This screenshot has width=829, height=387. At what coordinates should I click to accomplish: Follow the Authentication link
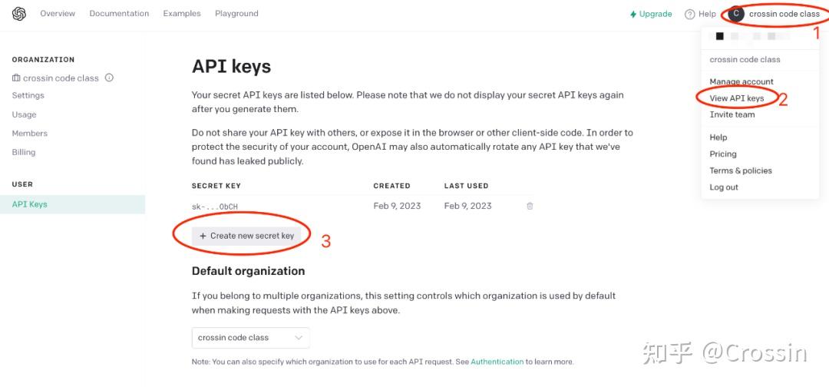497,362
